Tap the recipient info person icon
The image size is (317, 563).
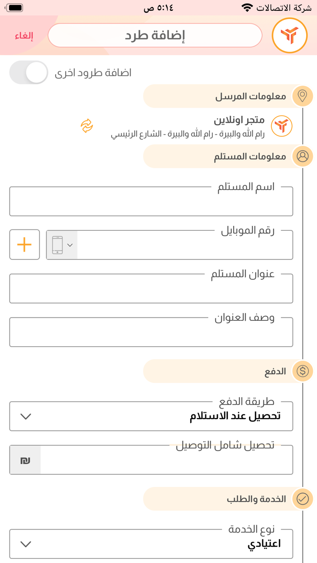303,156
